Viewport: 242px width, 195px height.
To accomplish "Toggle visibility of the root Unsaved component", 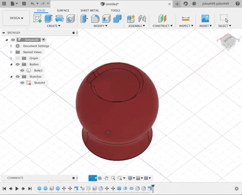I will coord(13,40).
